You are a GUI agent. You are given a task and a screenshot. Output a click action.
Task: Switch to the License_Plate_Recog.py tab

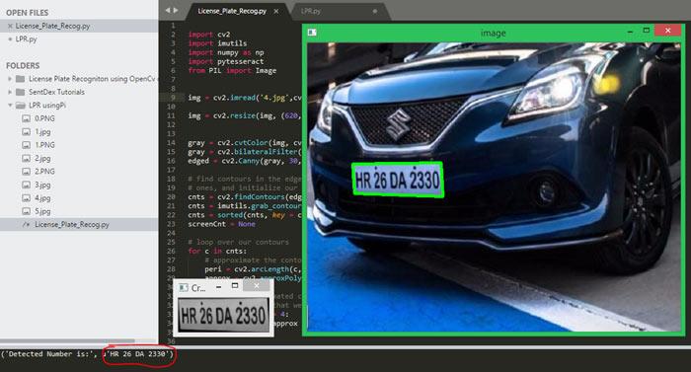point(232,11)
